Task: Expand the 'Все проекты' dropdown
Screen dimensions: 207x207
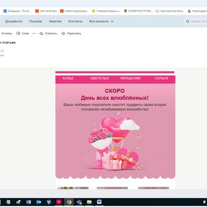Action: (101, 21)
